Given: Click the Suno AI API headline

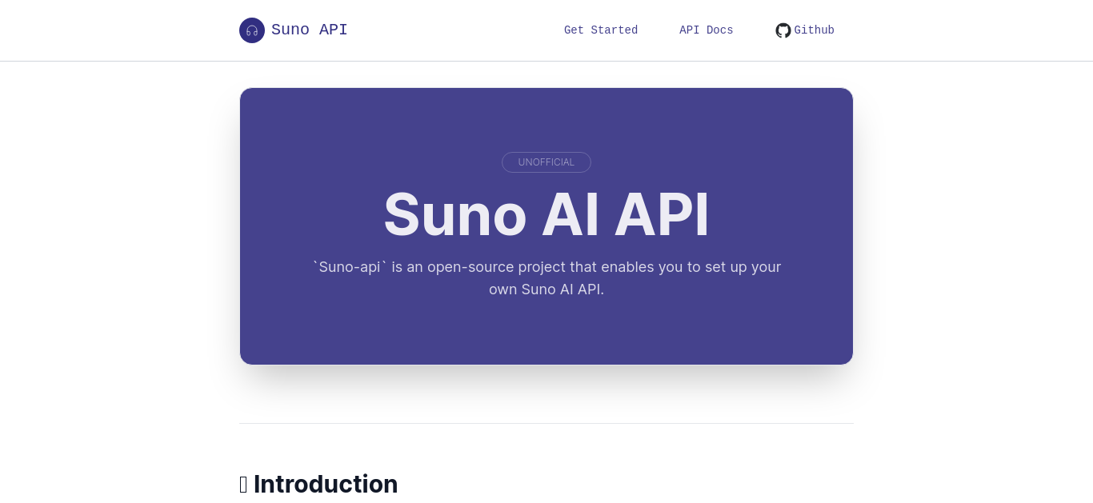Looking at the screenshot, I should tap(546, 214).
